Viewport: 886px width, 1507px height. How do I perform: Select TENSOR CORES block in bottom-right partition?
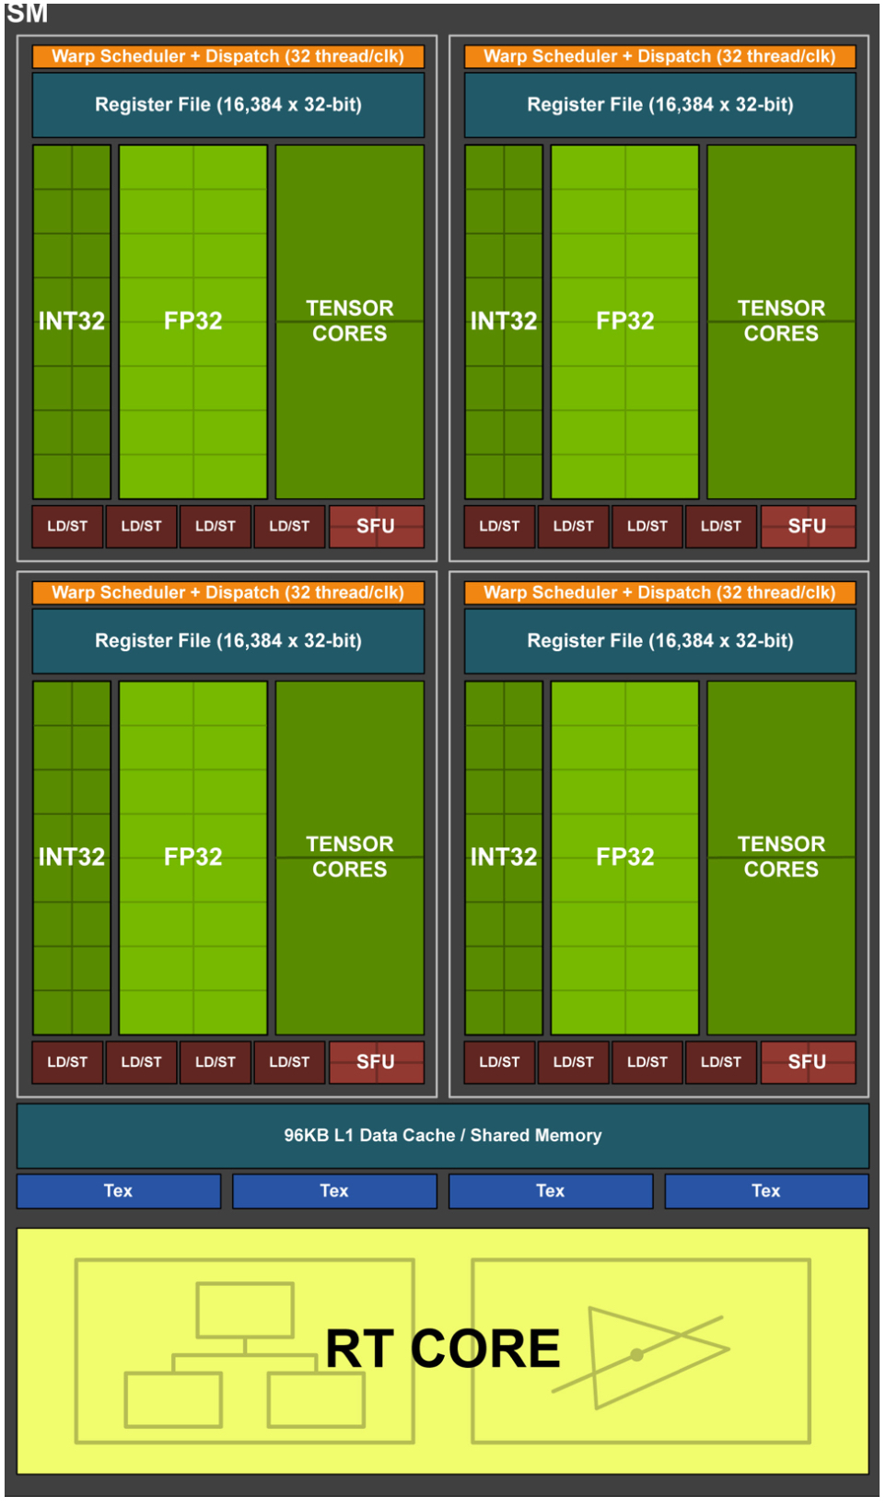(782, 858)
